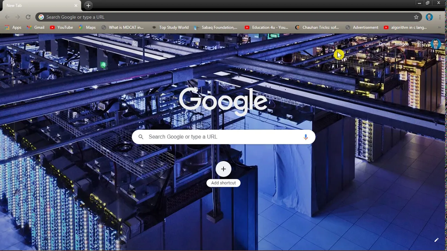
Task: Open the Chauhan Tricks bookmark
Action: (317, 28)
